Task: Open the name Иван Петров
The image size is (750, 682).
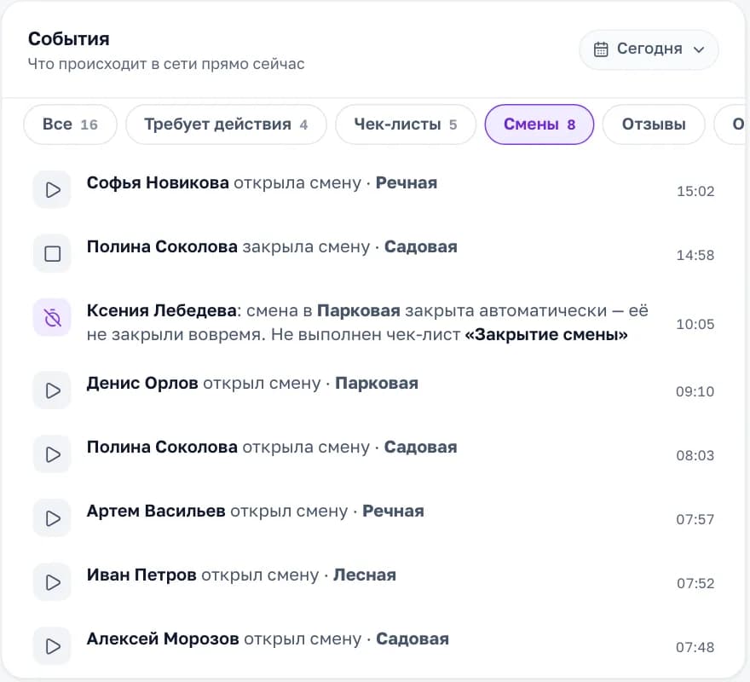Action: pyautogui.click(x=141, y=575)
